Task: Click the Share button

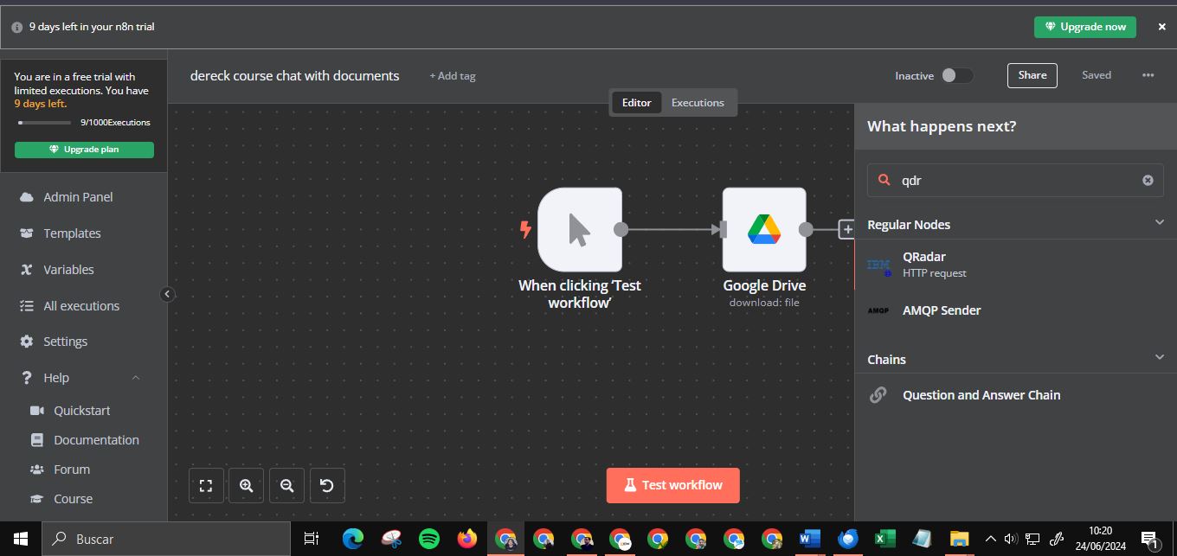Action: (1032, 75)
